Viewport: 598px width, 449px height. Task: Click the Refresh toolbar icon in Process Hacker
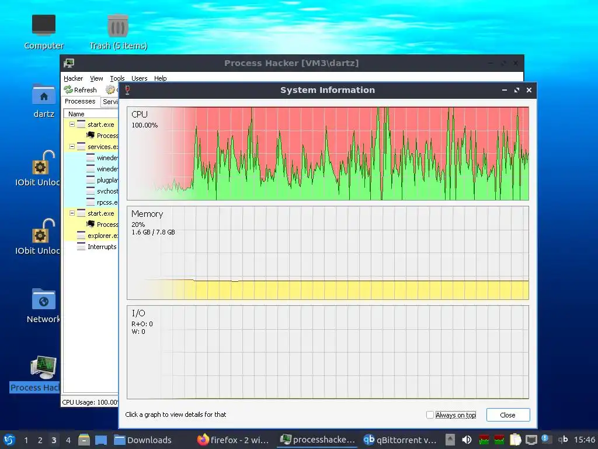point(68,89)
